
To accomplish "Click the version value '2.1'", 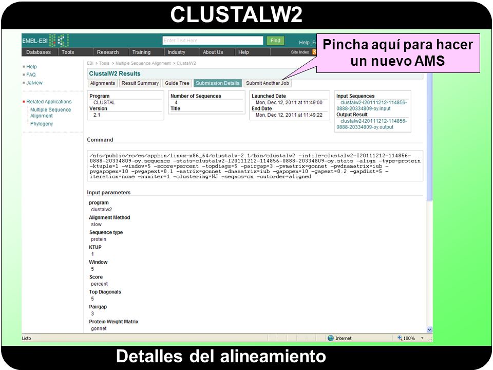I will pyautogui.click(x=97, y=115).
